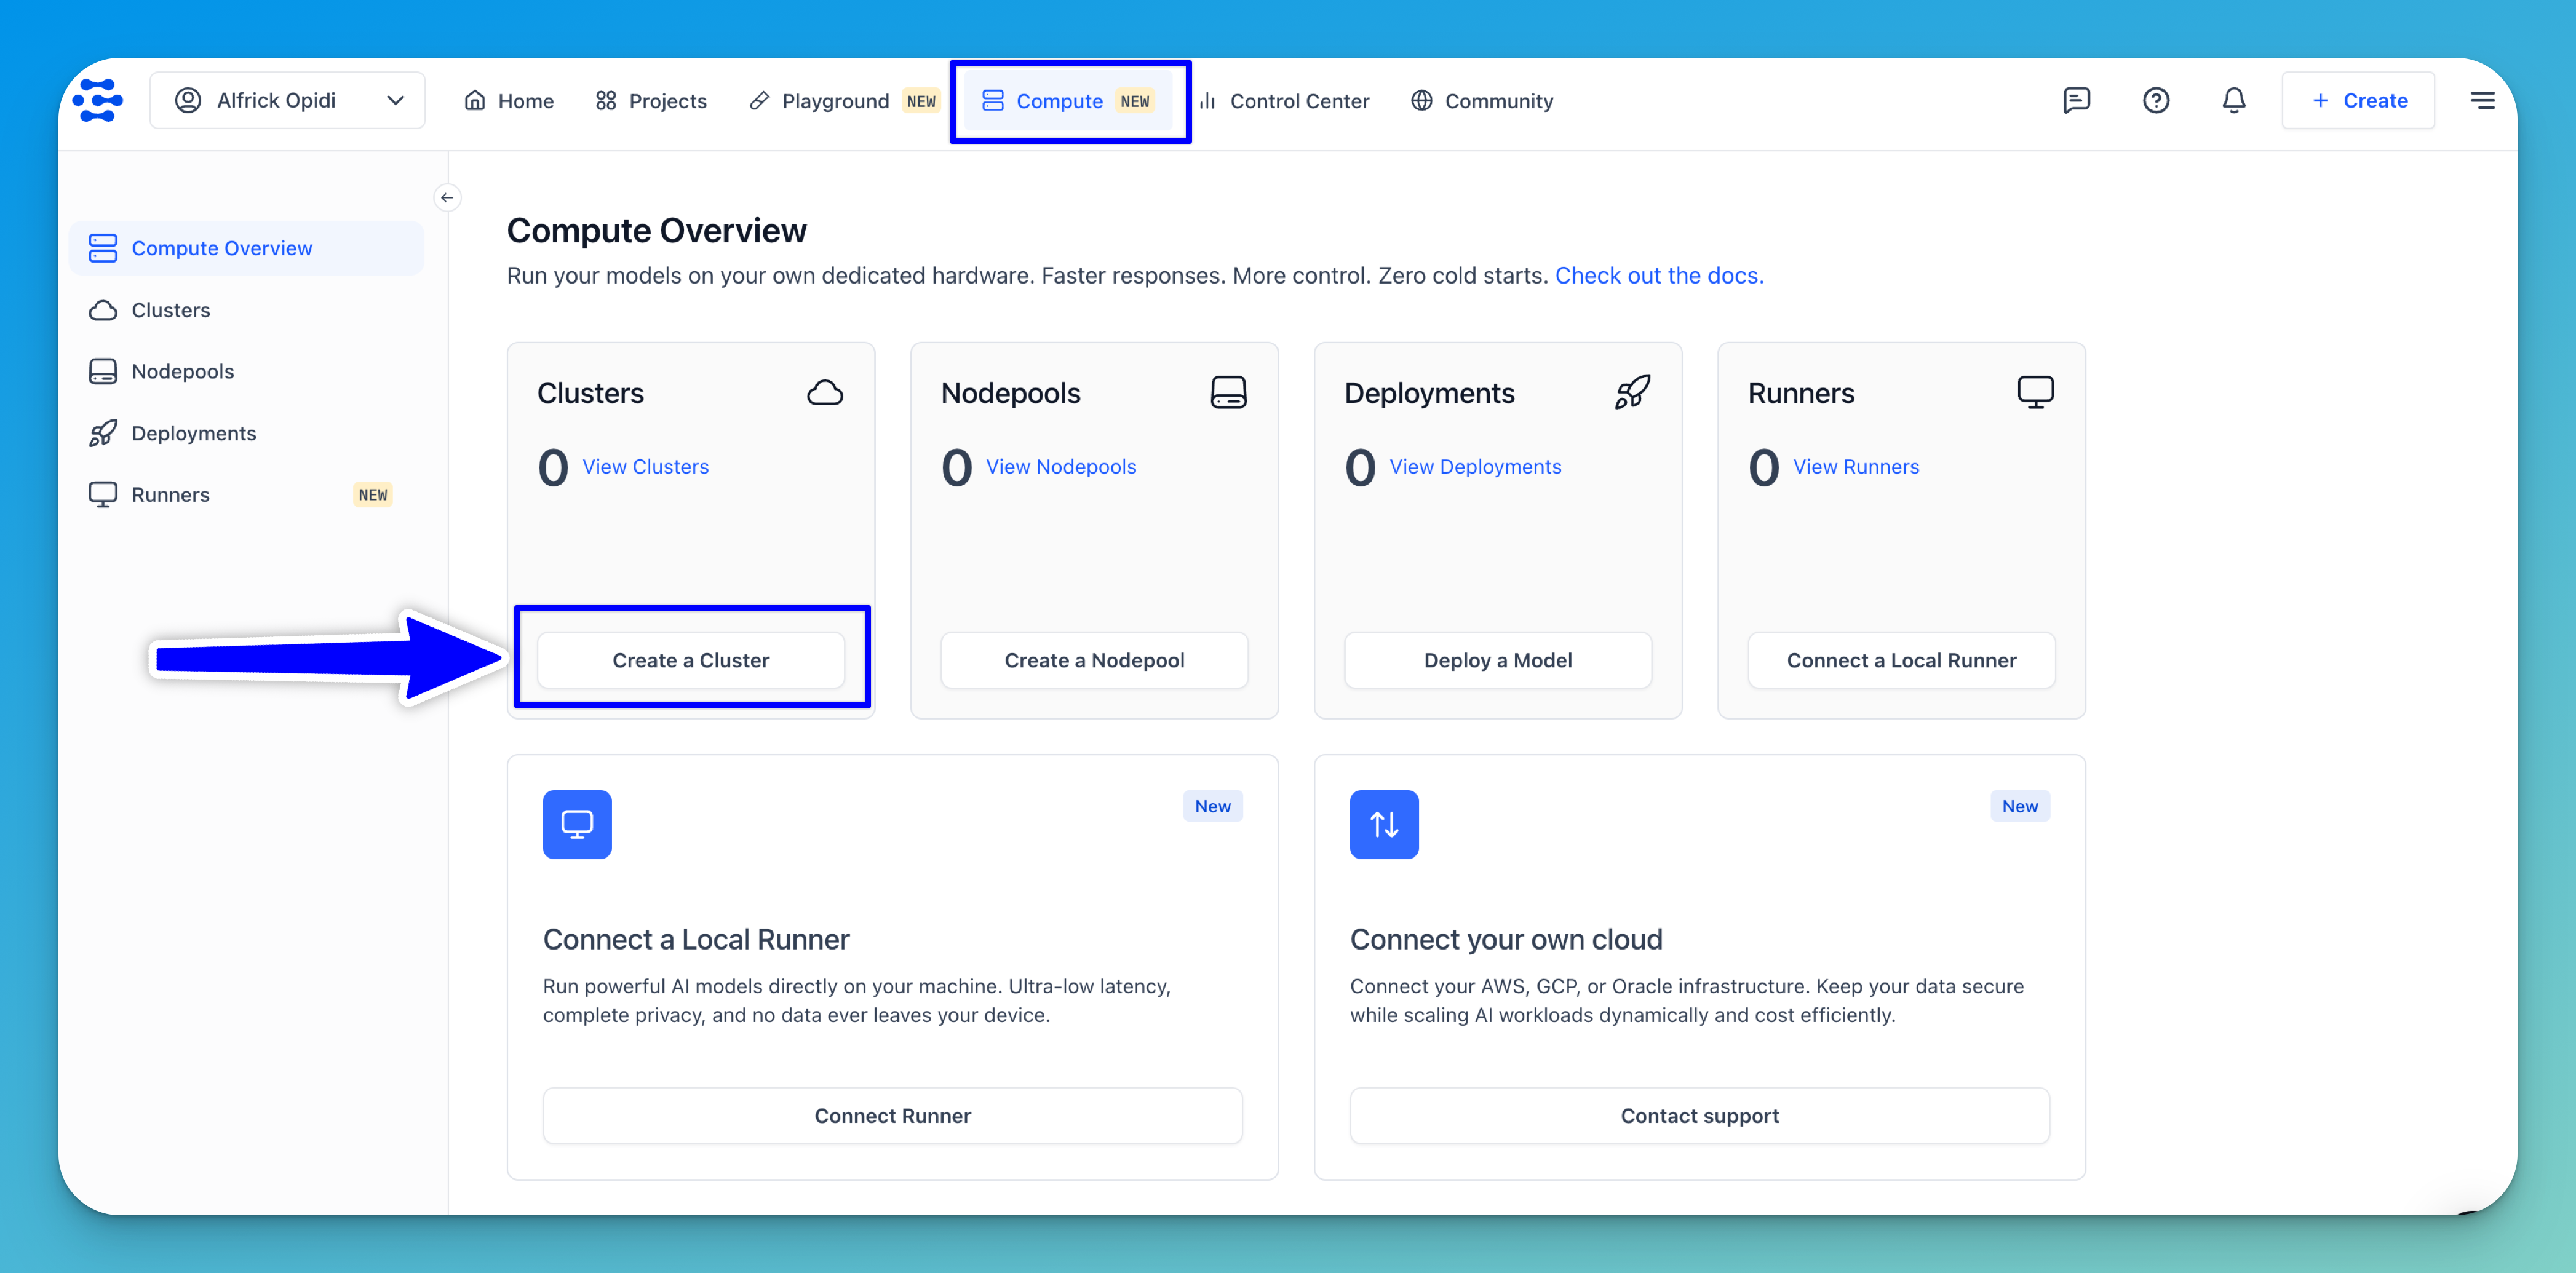The image size is (2576, 1273).
Task: Click the Deploy a Model button
Action: (x=1498, y=660)
